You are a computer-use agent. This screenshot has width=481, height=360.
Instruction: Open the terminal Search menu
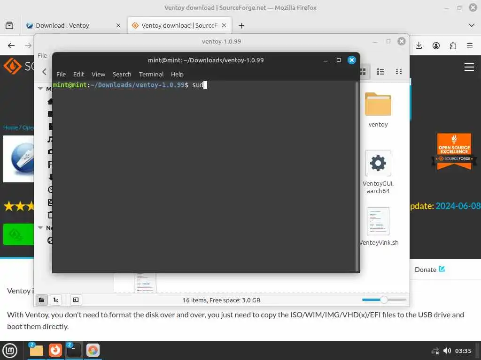(122, 75)
